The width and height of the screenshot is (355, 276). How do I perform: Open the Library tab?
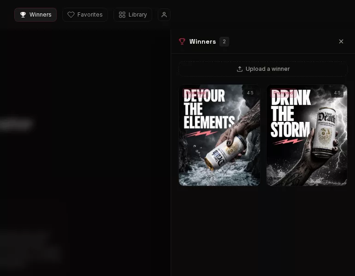click(133, 15)
